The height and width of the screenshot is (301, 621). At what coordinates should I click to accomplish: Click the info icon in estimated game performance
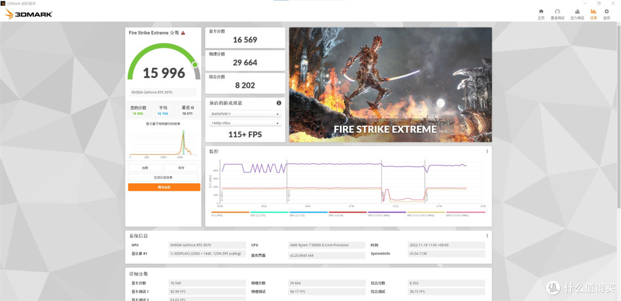coord(279,103)
